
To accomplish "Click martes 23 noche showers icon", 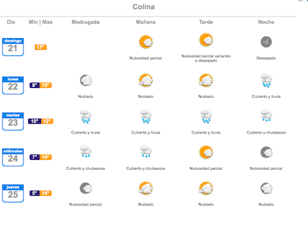I will click(266, 115).
